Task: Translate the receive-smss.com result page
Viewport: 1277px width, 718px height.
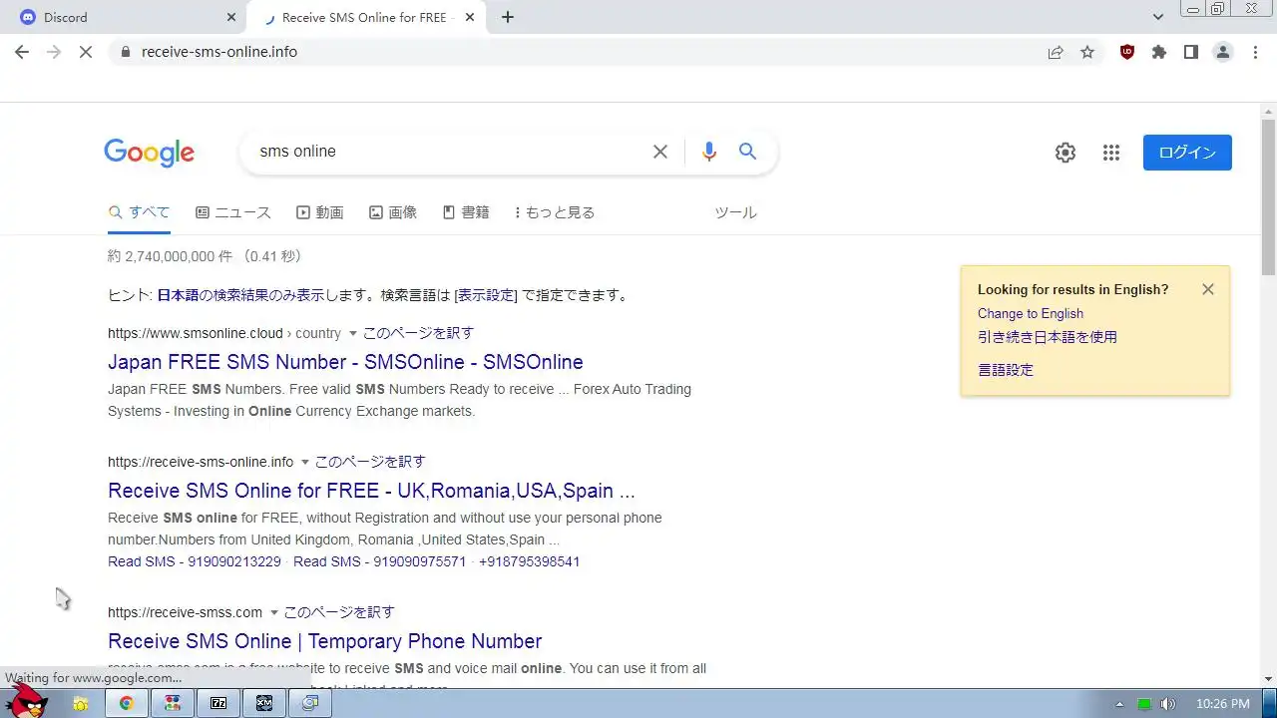Action: tap(339, 612)
